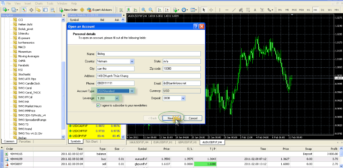Expand the Account Type dropdown
The height and width of the screenshot is (168, 343).
tap(132, 91)
